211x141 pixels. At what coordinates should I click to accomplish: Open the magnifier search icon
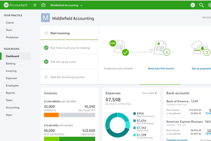(x=201, y=5)
